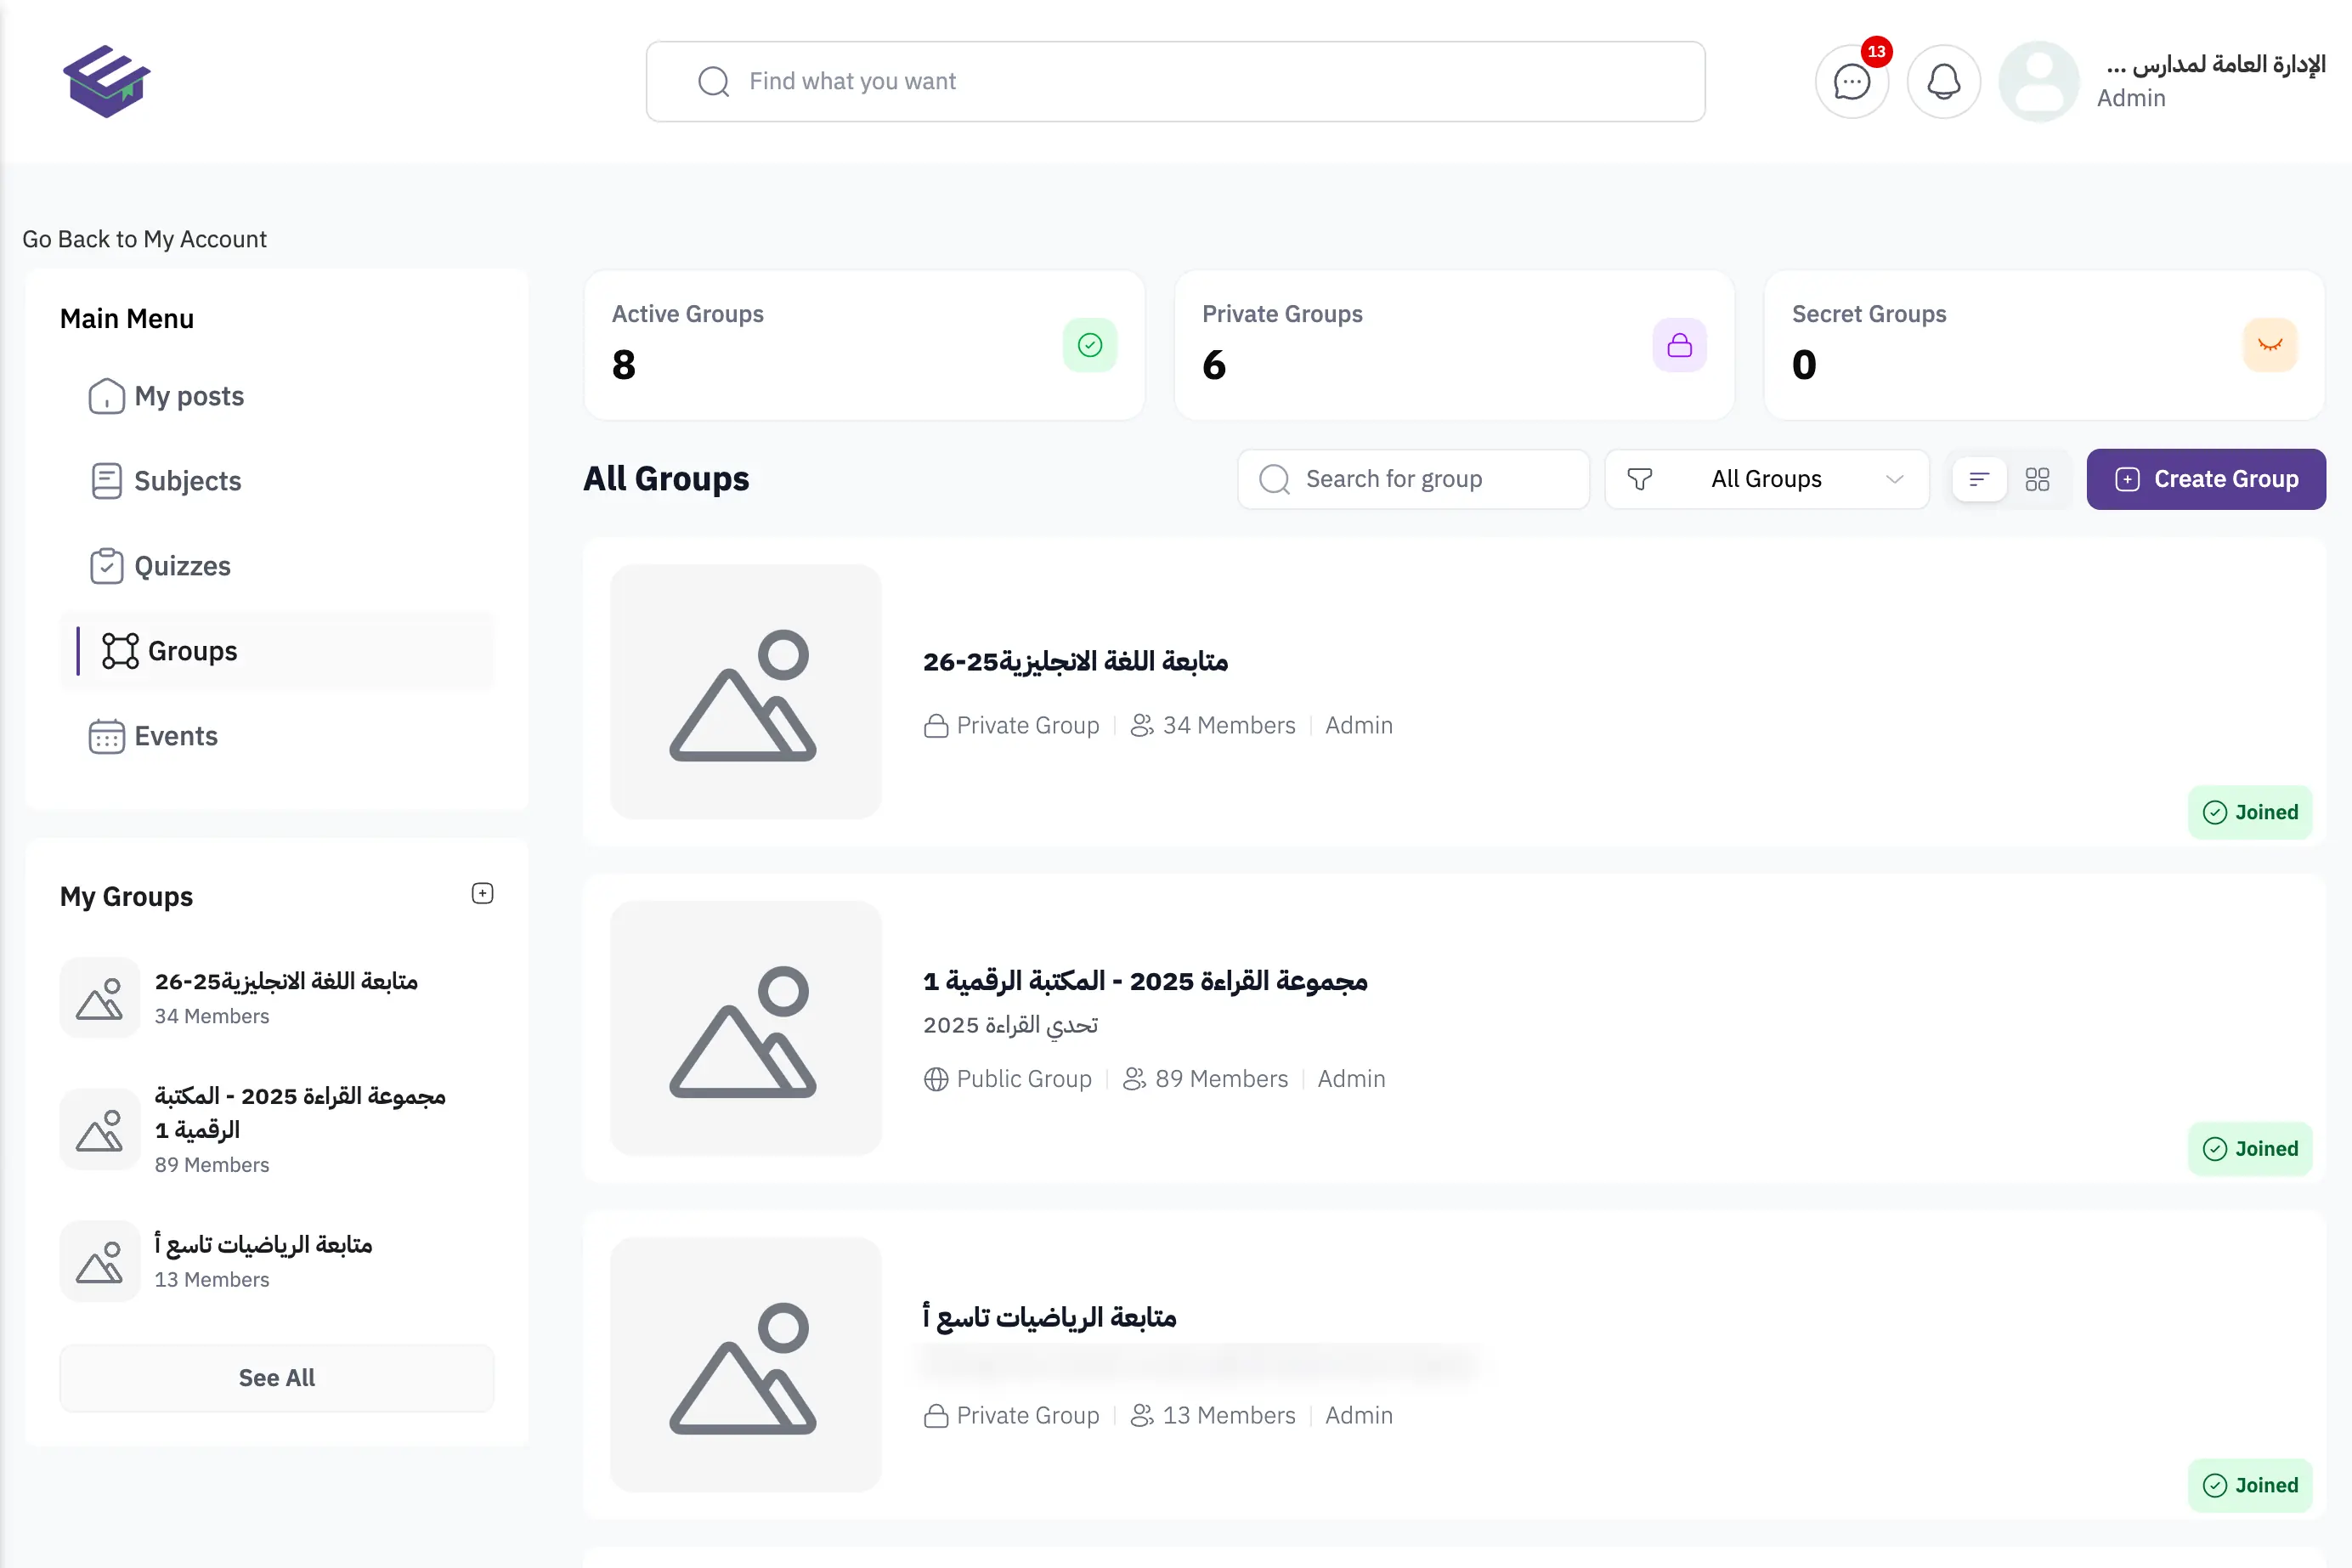Viewport: 2352px width, 1568px height.
Task: Click Joined badge on the 34 Members group
Action: 2250,812
